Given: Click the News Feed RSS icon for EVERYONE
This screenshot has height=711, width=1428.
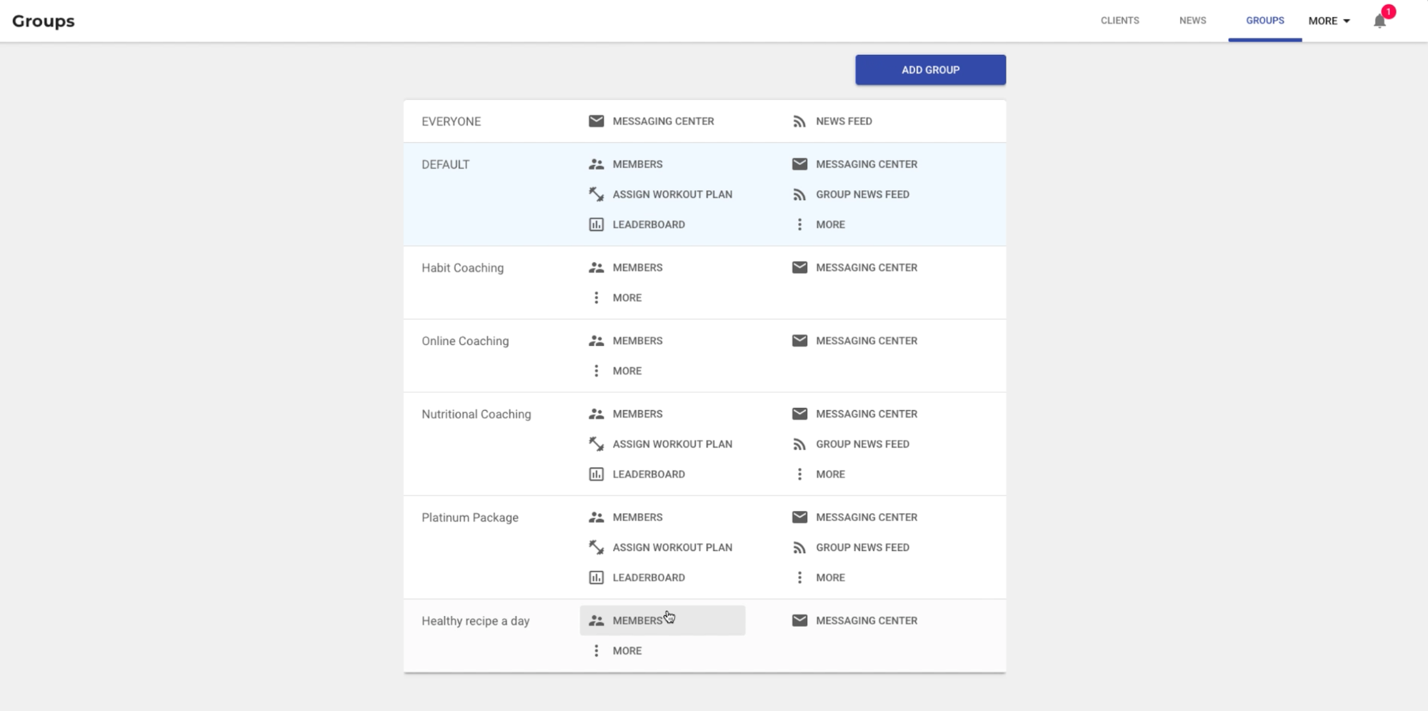Looking at the screenshot, I should pyautogui.click(x=799, y=121).
